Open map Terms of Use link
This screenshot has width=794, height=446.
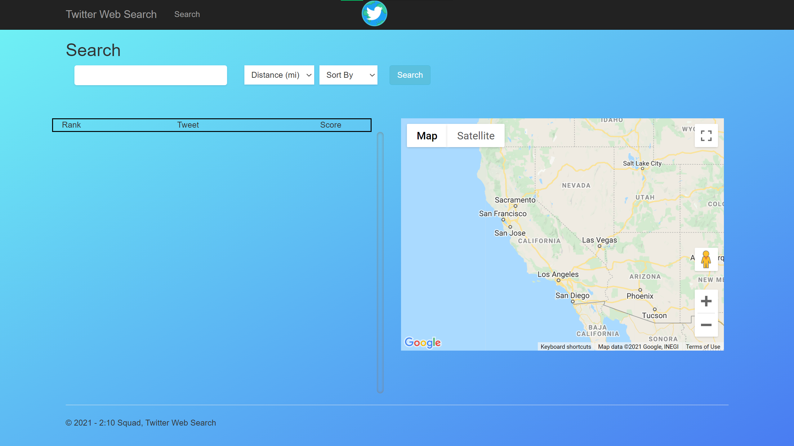pos(703,347)
